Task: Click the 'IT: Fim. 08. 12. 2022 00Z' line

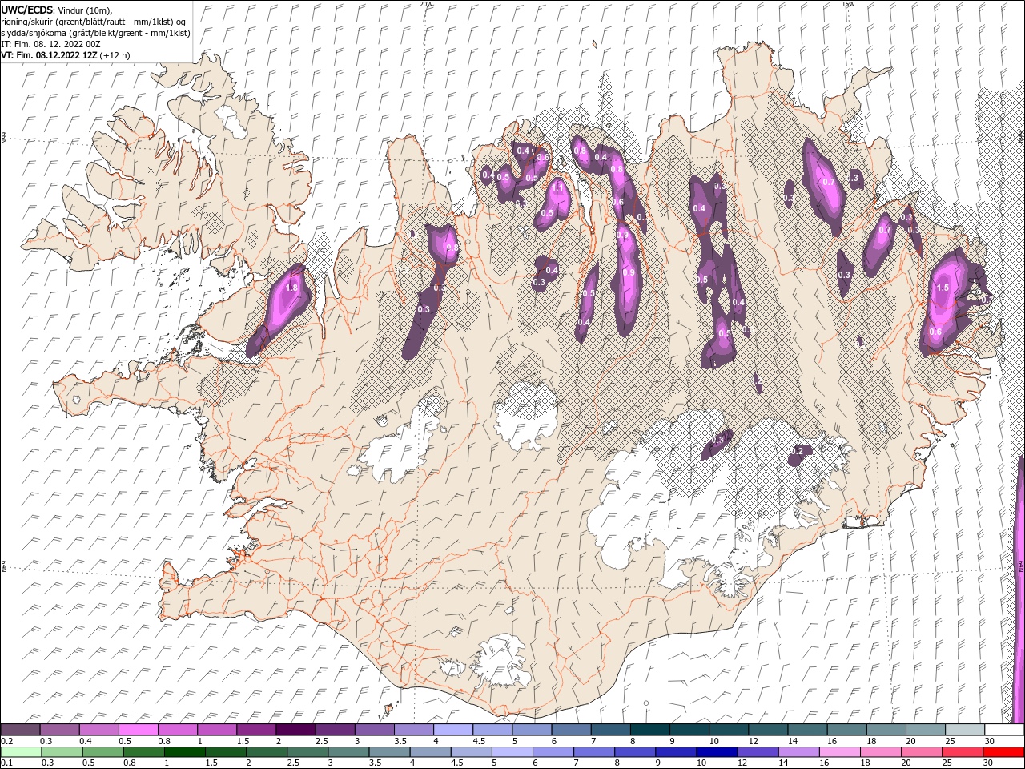Action: pyautogui.click(x=50, y=44)
